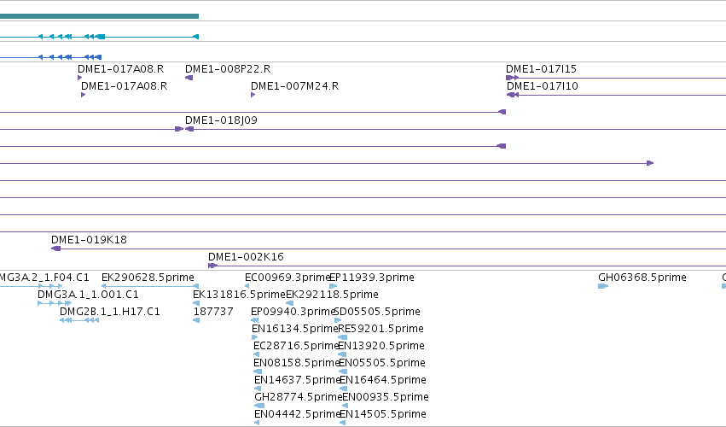Select the EN04442.5prime label

297,414
